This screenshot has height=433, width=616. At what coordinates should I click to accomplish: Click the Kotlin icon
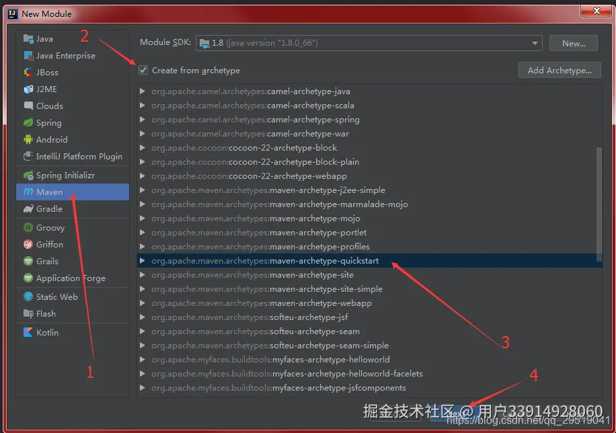[x=28, y=332]
